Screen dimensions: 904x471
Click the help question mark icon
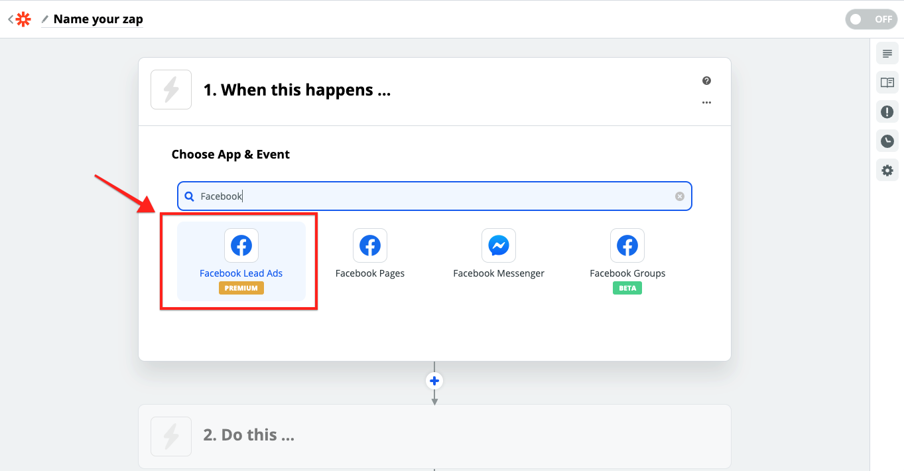click(x=706, y=81)
